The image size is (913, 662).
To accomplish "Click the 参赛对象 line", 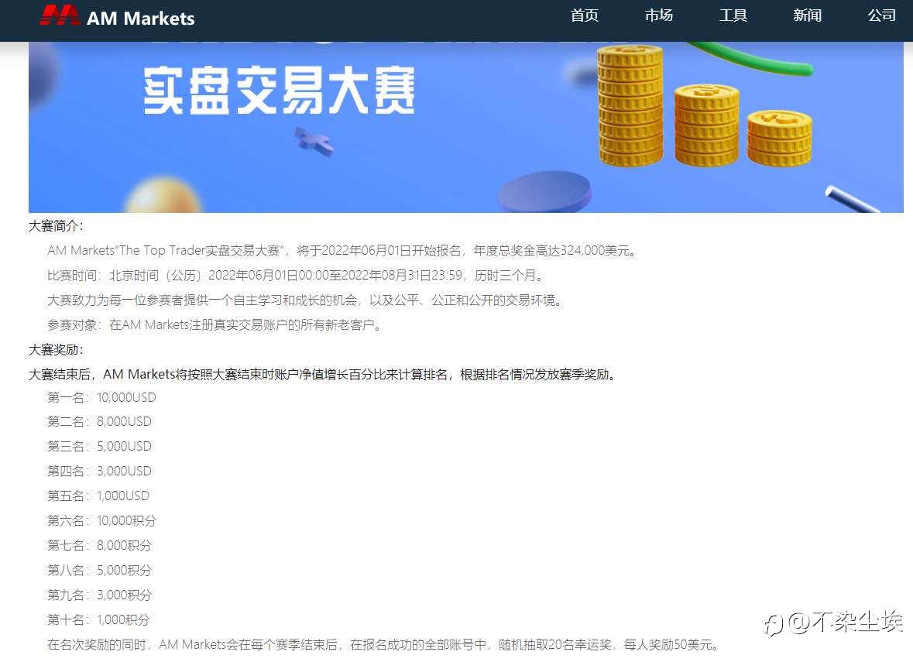I will coord(216,325).
